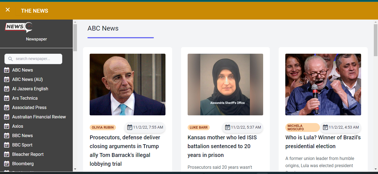Viewport: 378px width, 174px height.
Task: Click the calendar icon by 5:37 AM
Action: pyautogui.click(x=227, y=127)
